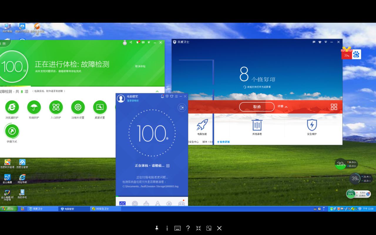The image size is (376, 235).
Task: Cancel the checkup with the small X in 电脑管家
Action: (x=168, y=166)
